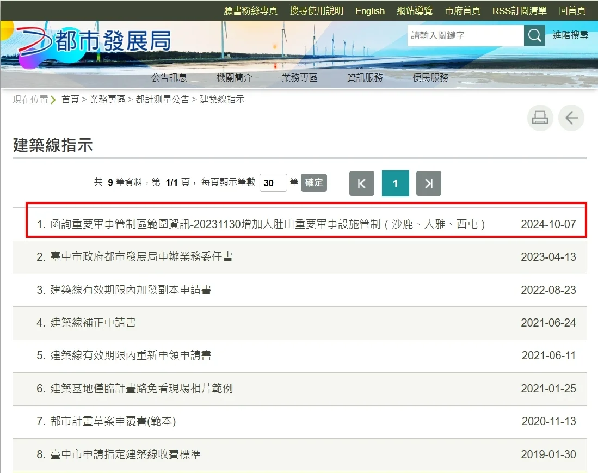Open 業務專區 main menu
598x473 pixels.
click(x=300, y=77)
